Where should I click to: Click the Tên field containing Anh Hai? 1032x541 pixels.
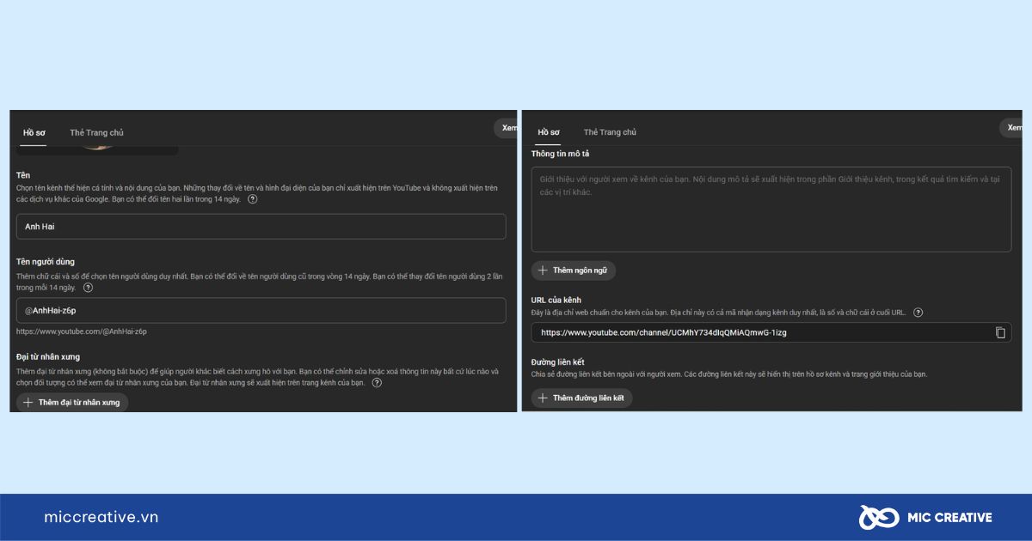(x=261, y=227)
